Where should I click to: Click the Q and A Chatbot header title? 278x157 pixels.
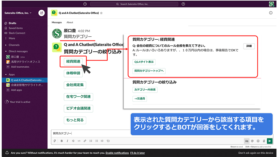point(79,13)
